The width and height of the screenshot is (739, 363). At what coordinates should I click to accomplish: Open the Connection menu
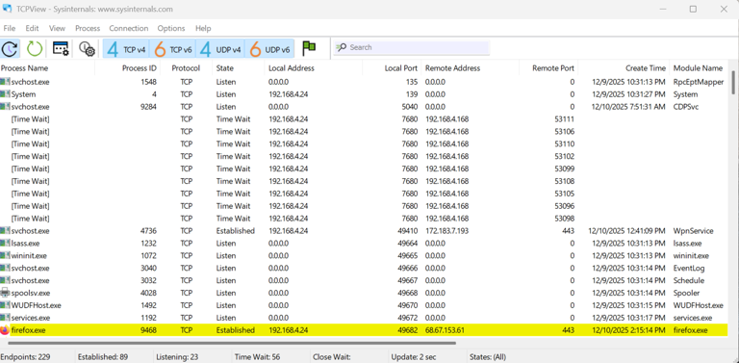(129, 28)
